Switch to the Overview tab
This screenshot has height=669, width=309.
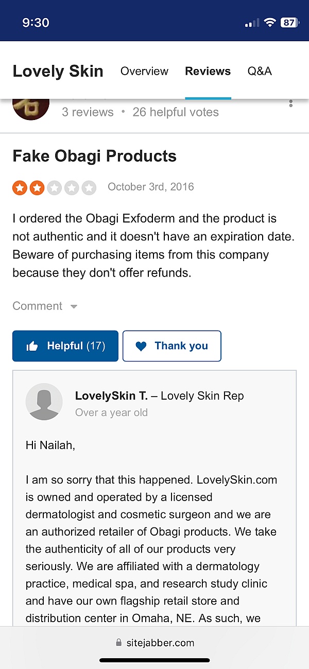click(144, 71)
